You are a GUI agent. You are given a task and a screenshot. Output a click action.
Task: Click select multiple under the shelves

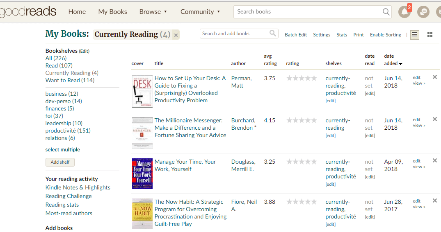click(x=62, y=149)
